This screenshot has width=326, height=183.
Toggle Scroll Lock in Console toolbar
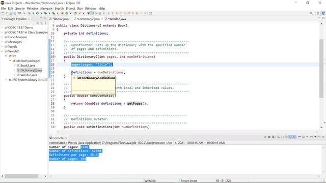[x=282, y=137]
